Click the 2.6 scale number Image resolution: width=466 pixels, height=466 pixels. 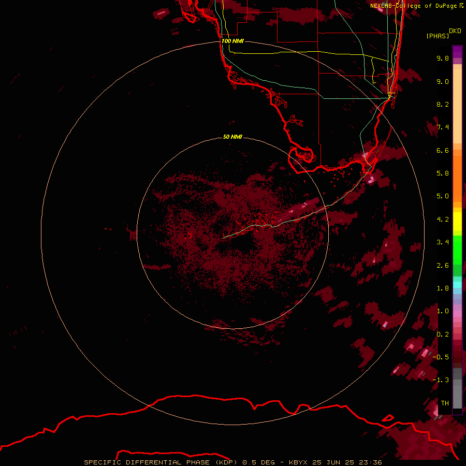click(x=443, y=266)
